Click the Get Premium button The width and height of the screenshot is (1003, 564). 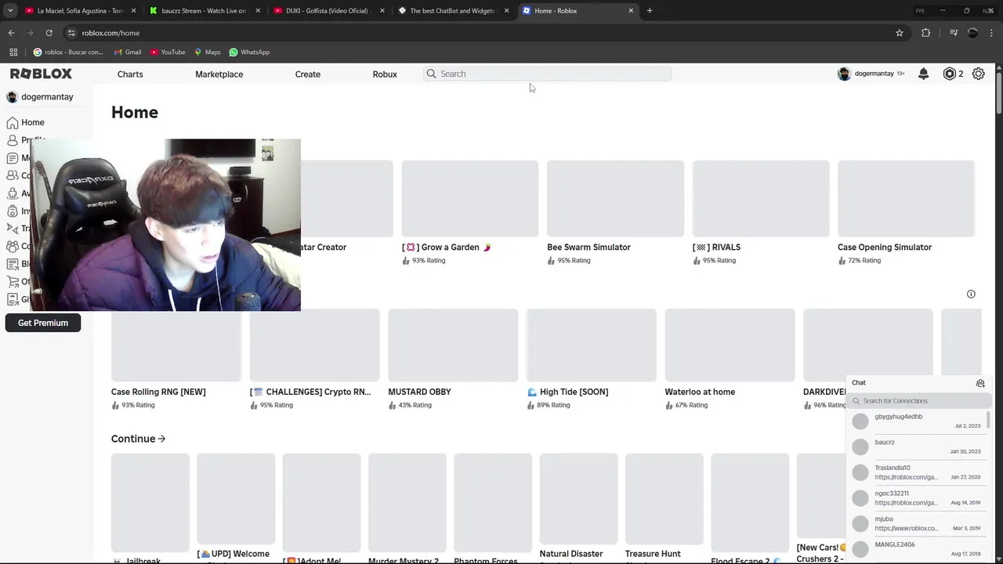(43, 323)
